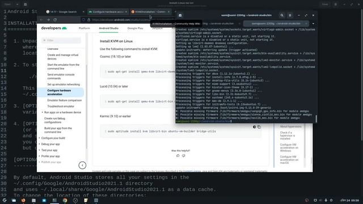The image size is (363, 204).
Task: Click the new document icon in editor
Action: click(x=25, y=4)
